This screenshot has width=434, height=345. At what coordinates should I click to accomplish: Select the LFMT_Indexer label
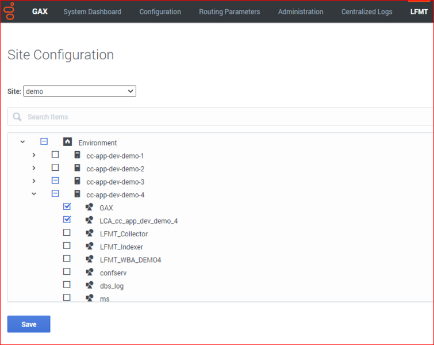[121, 247]
